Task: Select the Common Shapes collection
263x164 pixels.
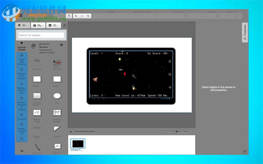Action: (22, 46)
